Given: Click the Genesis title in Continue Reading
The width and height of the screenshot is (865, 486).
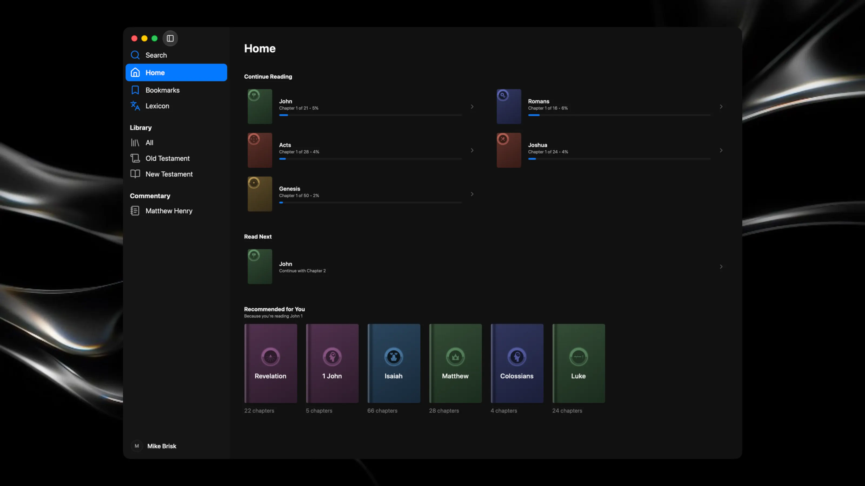Looking at the screenshot, I should [290, 189].
